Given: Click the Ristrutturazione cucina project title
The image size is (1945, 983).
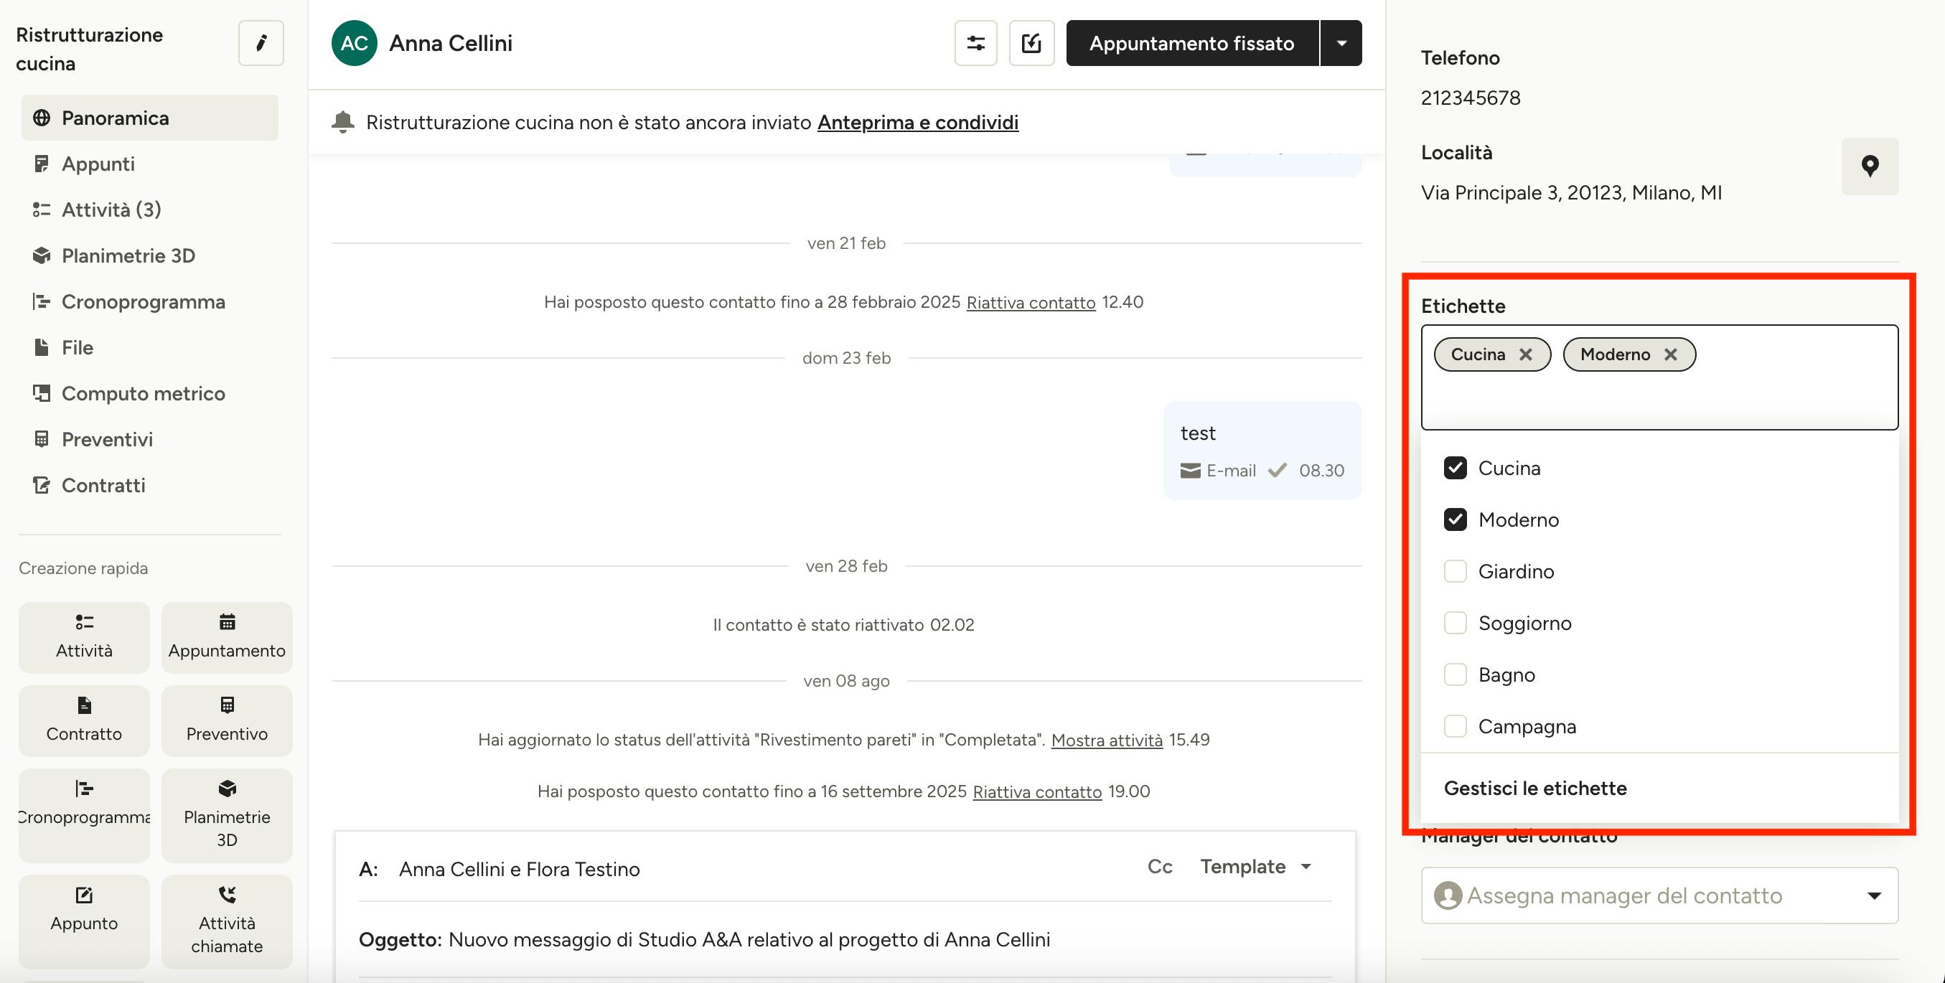Looking at the screenshot, I should pos(89,49).
